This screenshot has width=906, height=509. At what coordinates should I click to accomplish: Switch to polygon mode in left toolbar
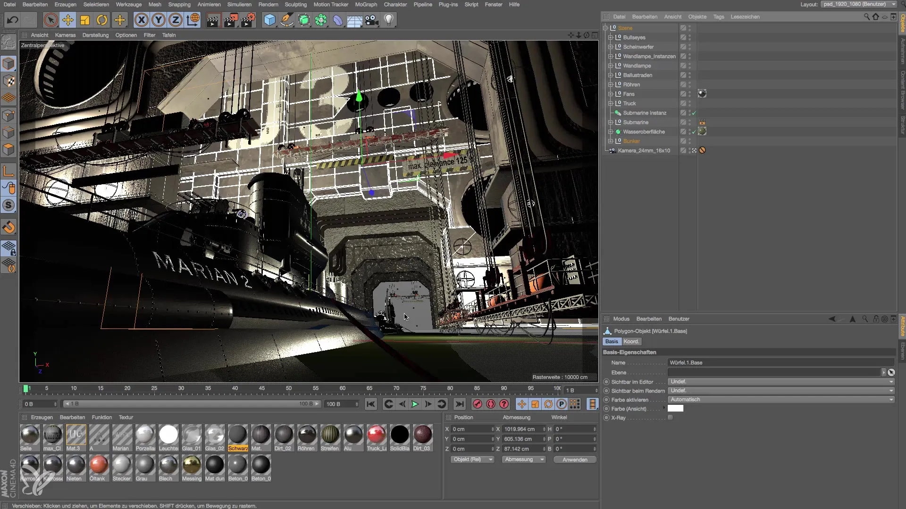tap(8, 149)
